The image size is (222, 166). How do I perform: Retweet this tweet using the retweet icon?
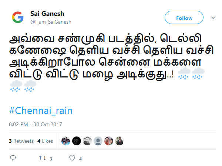coord(43,158)
